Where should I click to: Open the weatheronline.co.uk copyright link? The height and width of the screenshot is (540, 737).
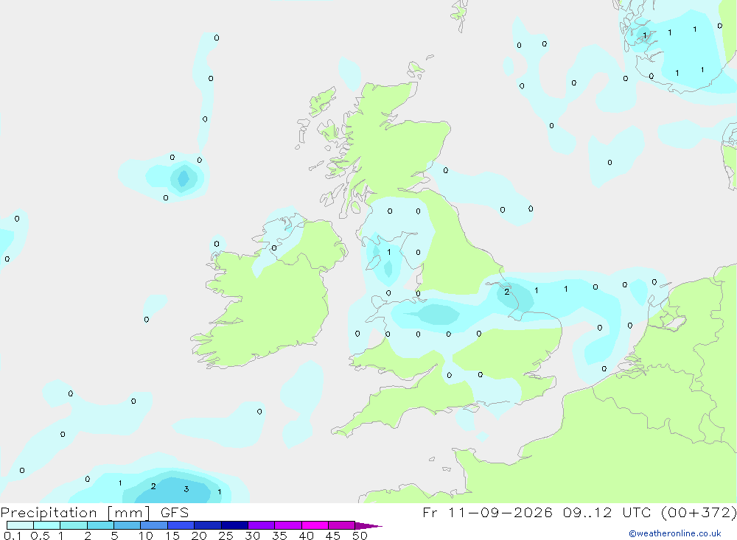click(674, 533)
